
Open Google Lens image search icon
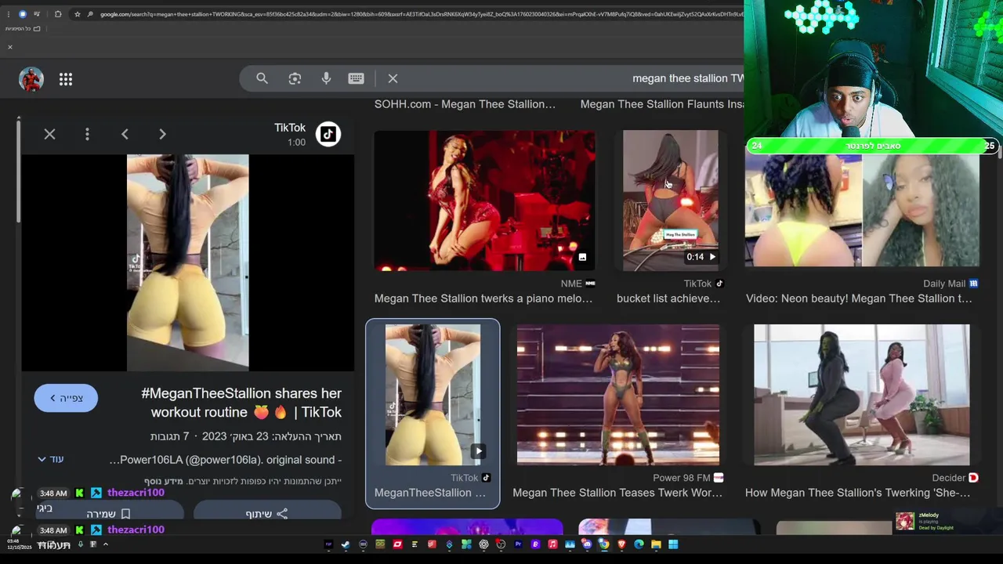click(295, 78)
